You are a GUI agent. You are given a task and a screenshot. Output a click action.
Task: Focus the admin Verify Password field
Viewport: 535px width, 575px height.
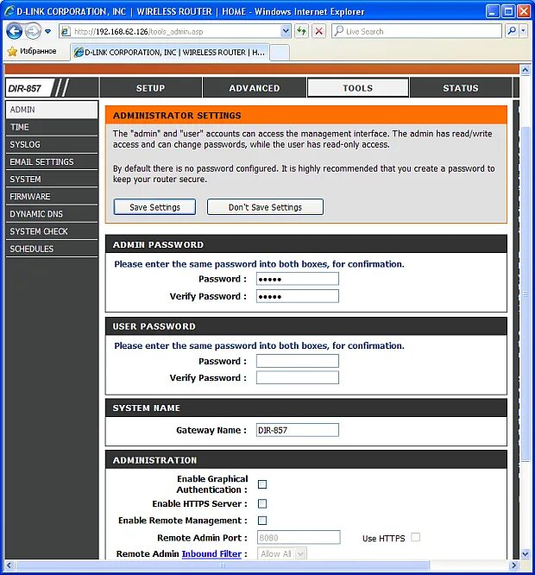point(298,296)
